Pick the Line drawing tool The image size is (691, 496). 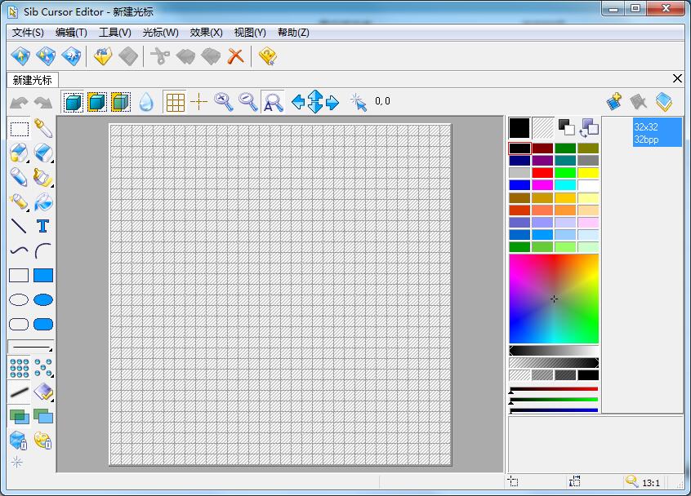coord(18,226)
